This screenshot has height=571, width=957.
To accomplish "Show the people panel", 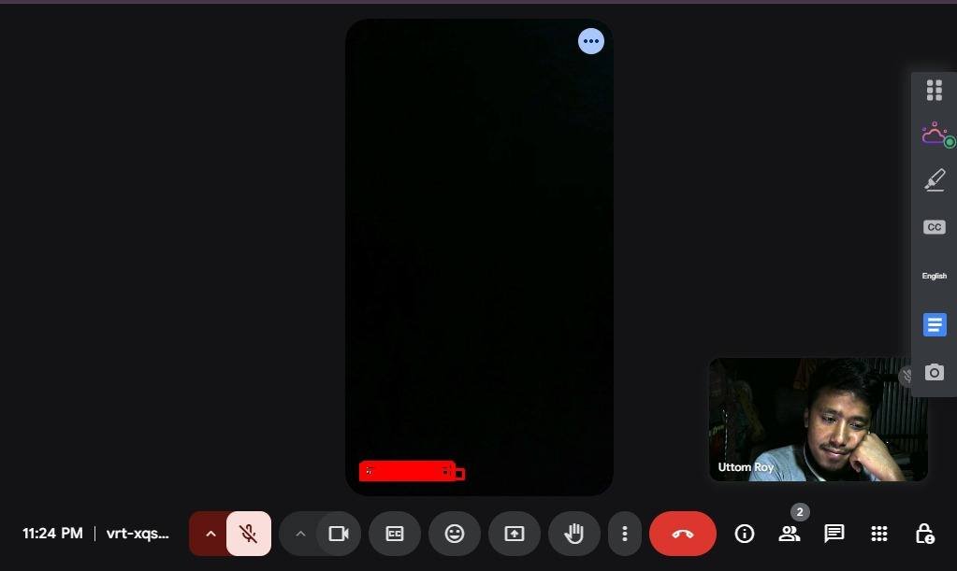I will [790, 534].
